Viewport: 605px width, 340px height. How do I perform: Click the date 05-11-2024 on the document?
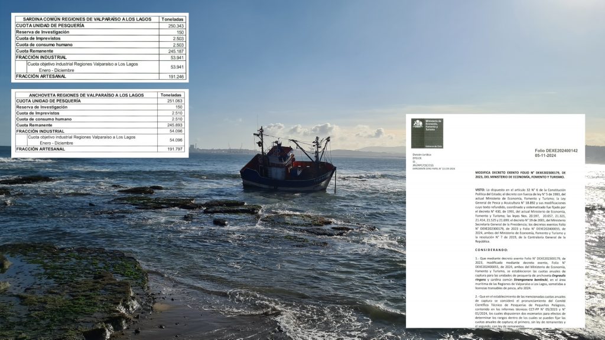(550, 157)
